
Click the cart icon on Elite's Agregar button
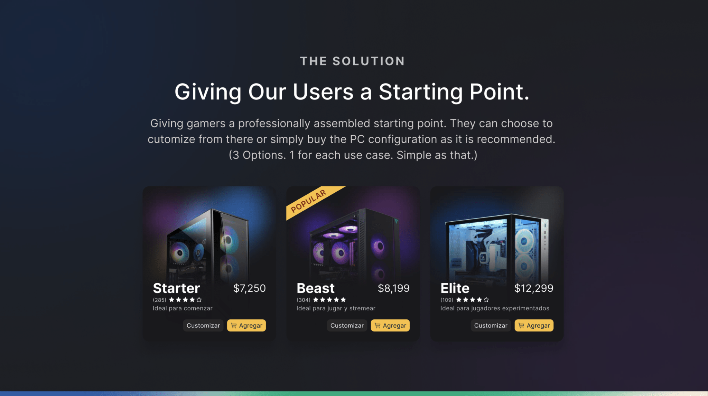(521, 326)
